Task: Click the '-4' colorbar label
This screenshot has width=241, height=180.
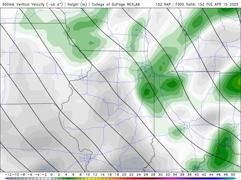Action: pyautogui.click(x=37, y=175)
